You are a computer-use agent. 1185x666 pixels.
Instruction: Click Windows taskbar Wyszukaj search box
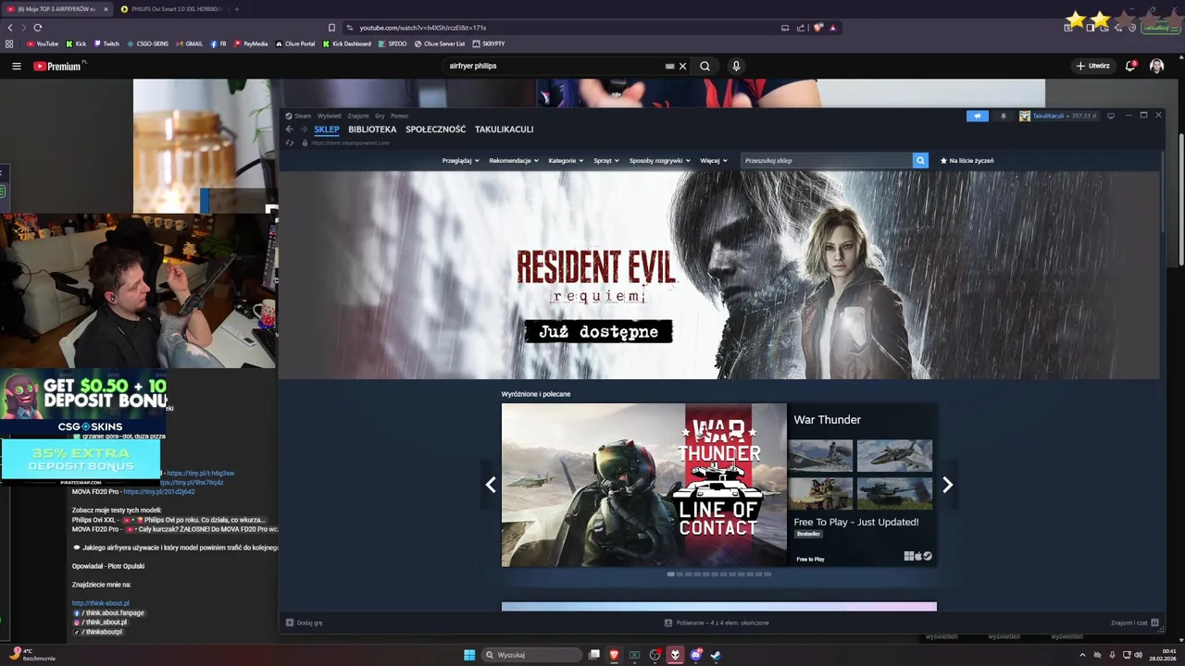coord(531,655)
